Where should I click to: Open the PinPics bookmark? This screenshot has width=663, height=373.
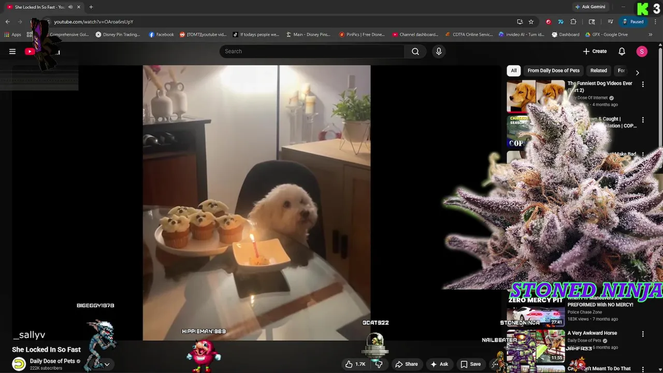362,35
